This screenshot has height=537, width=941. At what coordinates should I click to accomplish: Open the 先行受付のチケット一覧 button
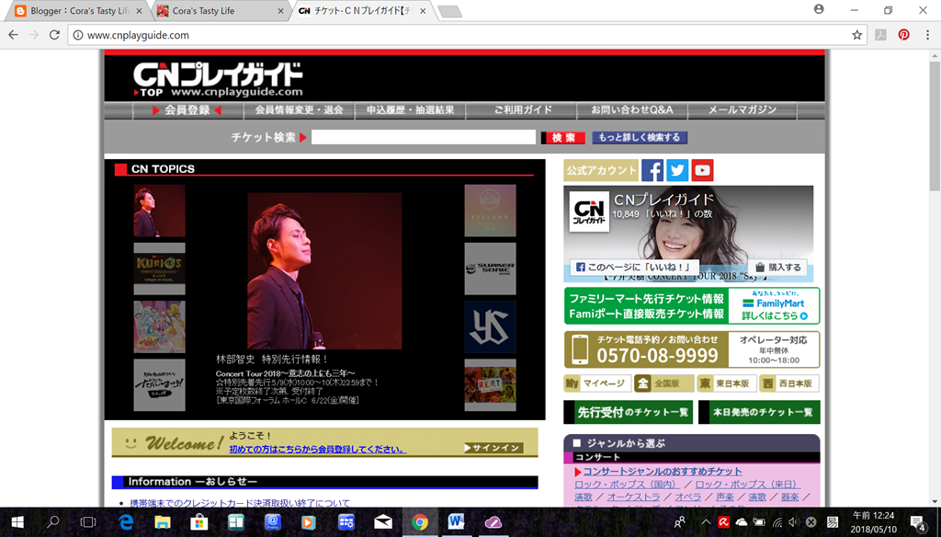[629, 412]
